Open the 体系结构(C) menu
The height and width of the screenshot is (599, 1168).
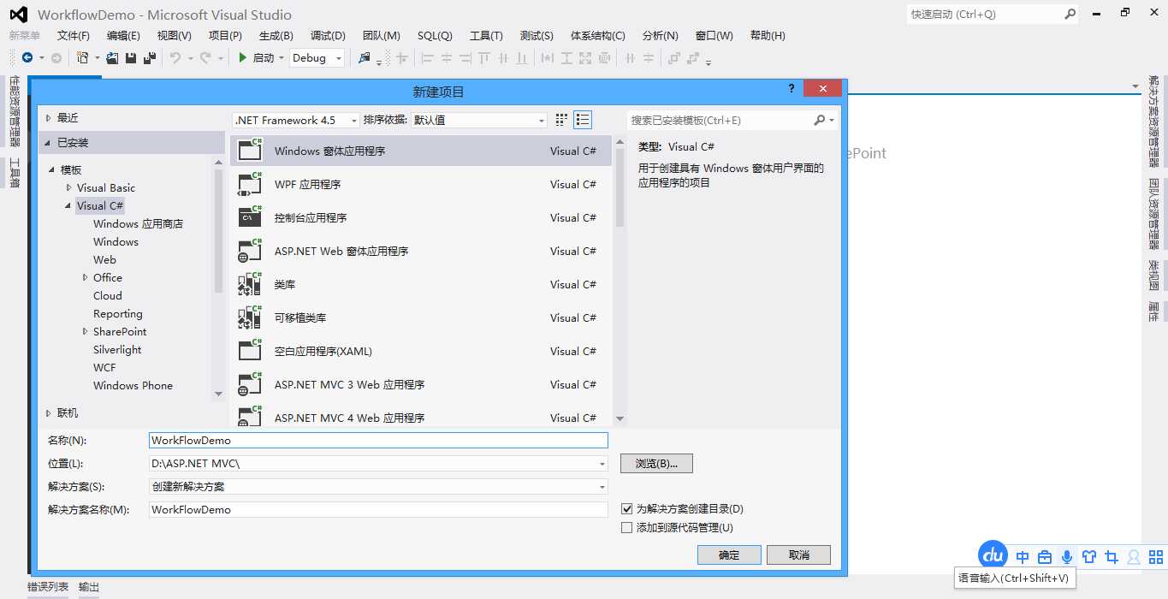point(598,35)
